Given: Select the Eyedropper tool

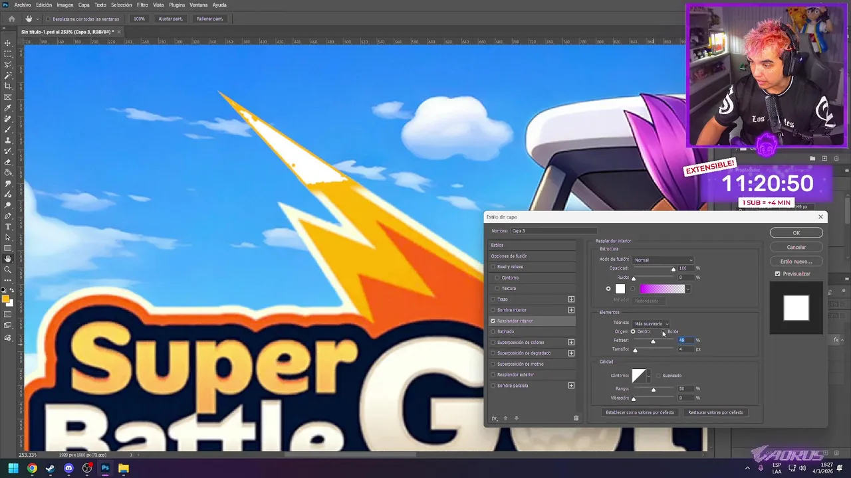Looking at the screenshot, I should click(8, 108).
